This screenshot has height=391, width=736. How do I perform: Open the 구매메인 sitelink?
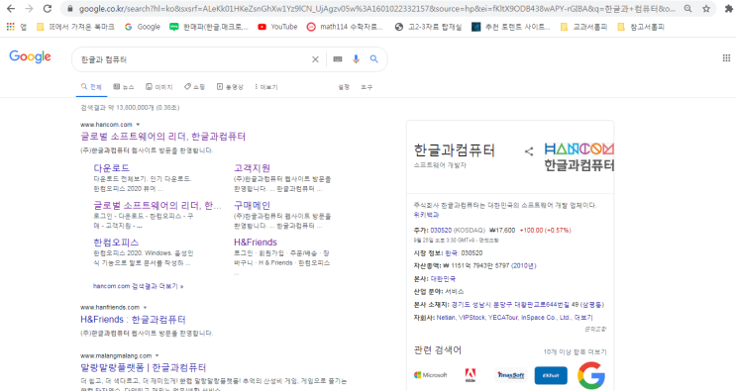click(252, 205)
